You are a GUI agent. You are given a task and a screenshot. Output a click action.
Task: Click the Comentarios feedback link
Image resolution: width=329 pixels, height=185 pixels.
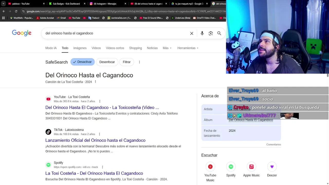[x=274, y=144]
